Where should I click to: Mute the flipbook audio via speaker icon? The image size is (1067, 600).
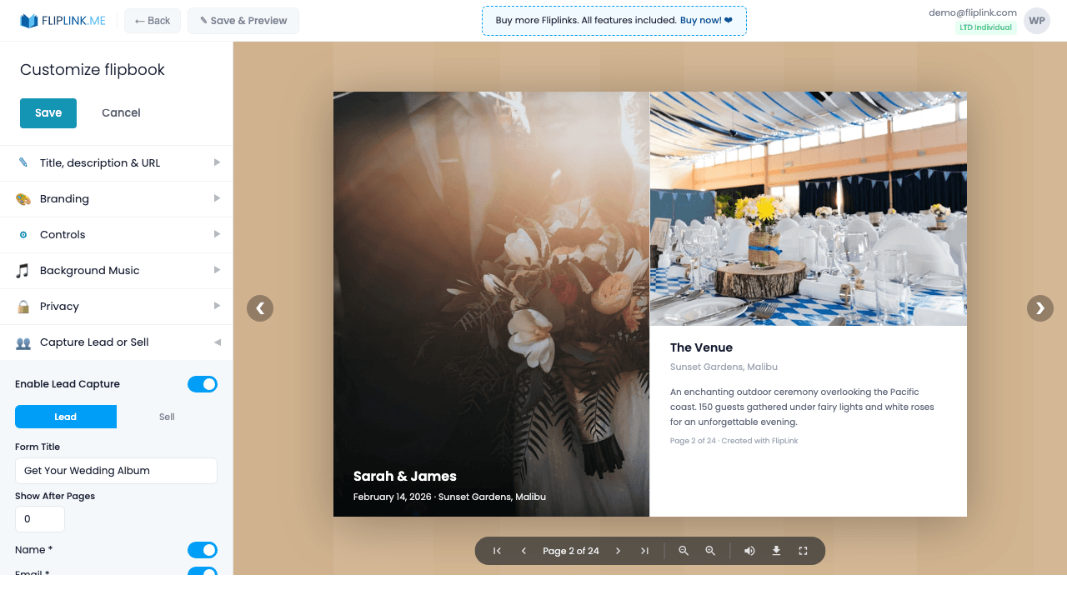click(749, 550)
